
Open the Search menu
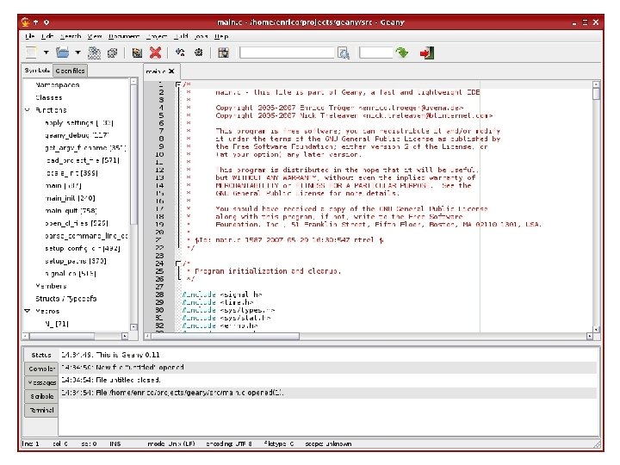[71, 36]
